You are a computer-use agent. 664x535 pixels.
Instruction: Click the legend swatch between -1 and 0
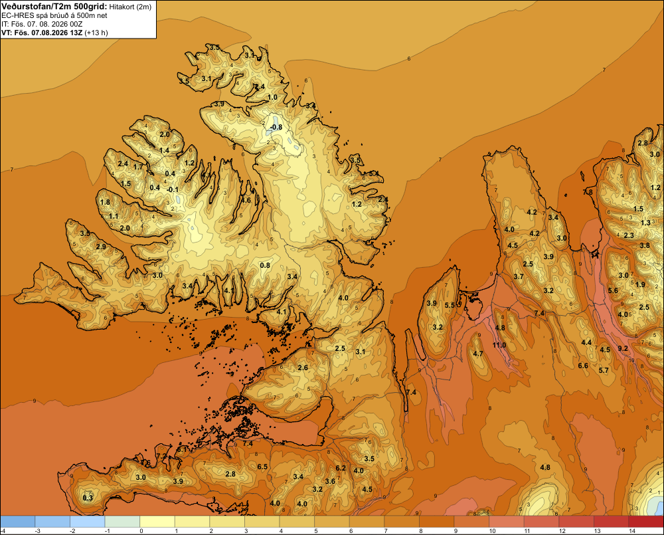(122, 522)
